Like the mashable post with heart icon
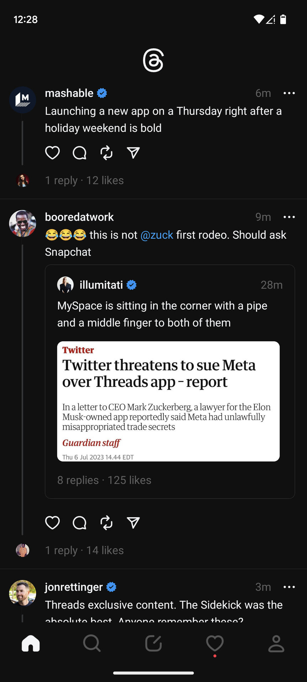 tap(52, 153)
